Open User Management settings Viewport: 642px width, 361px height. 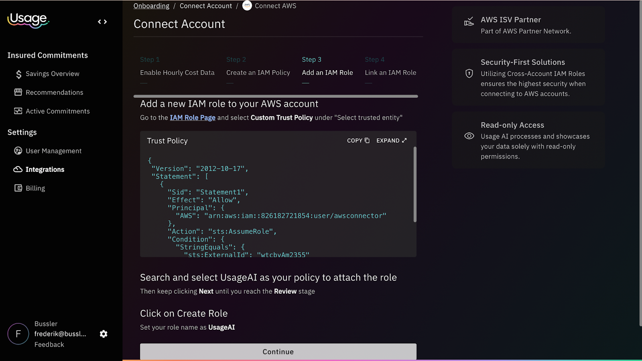point(54,151)
